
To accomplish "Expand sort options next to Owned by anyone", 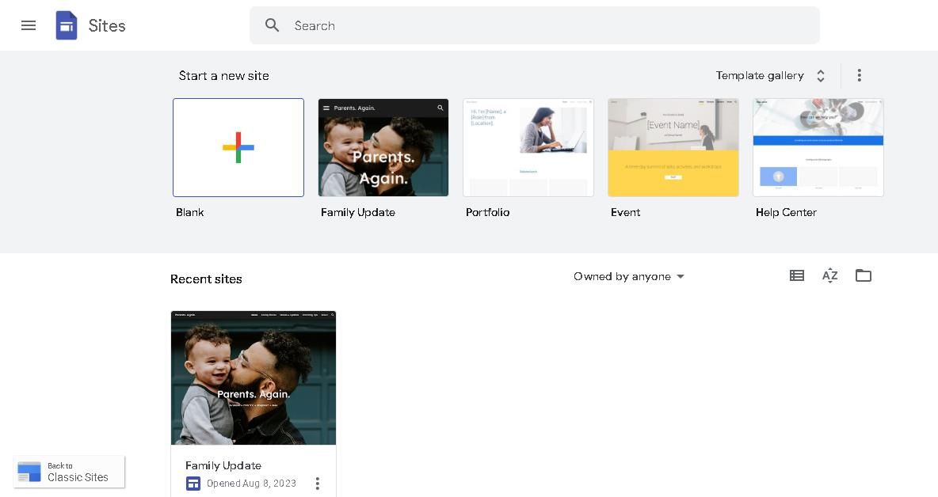I will 680,276.
